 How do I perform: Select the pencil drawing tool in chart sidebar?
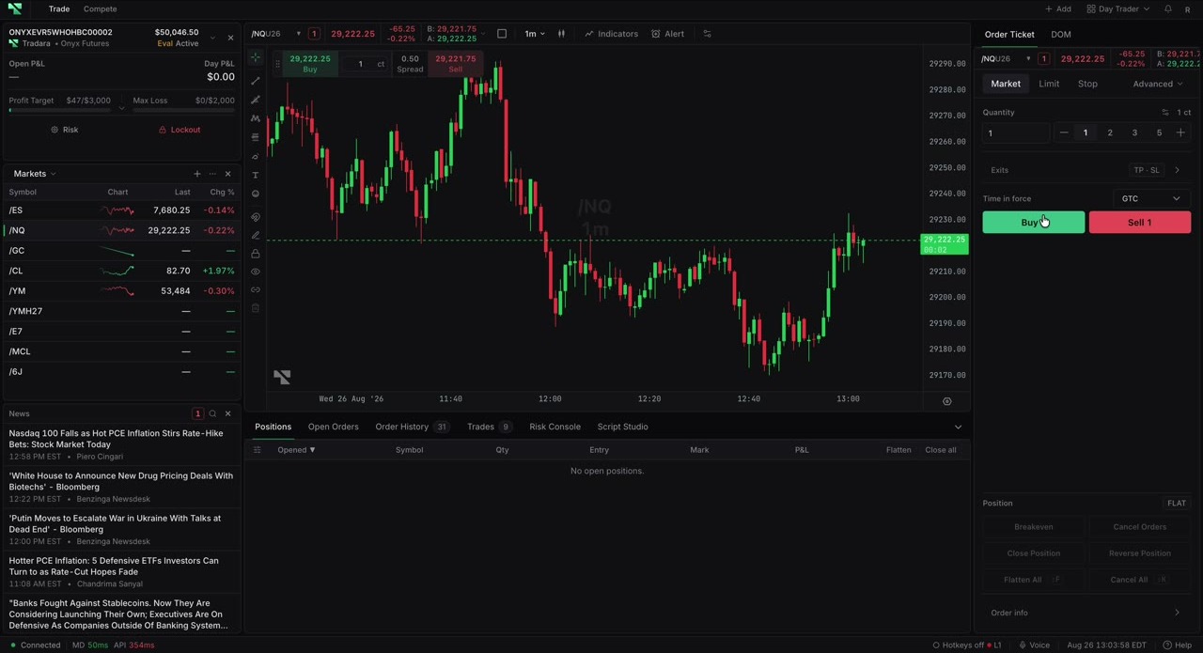click(x=255, y=236)
